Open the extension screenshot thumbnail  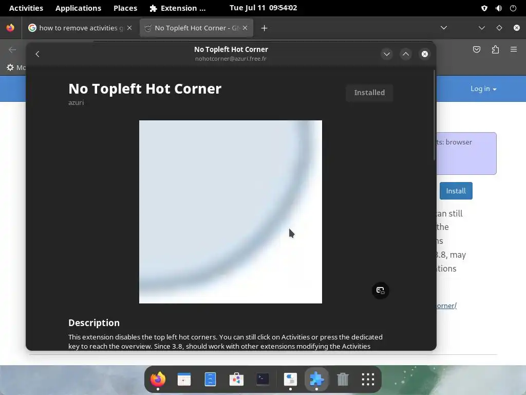point(231,211)
